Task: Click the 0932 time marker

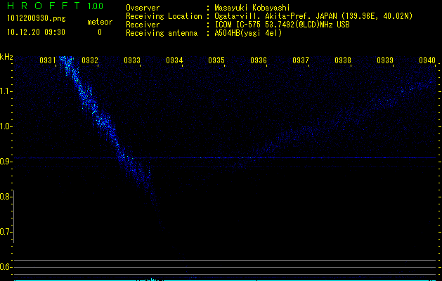Action: (x=90, y=60)
